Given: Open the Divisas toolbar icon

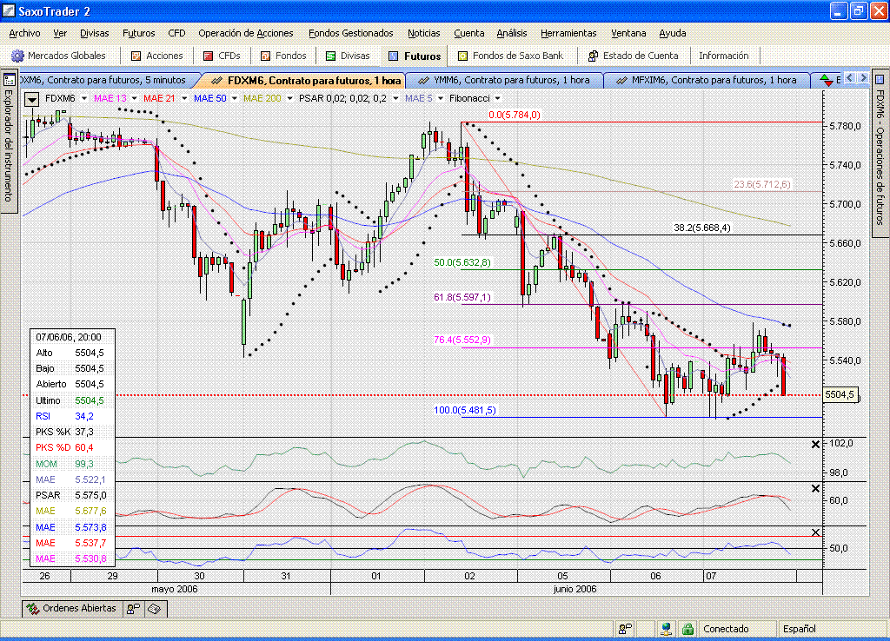Looking at the screenshot, I should (330, 56).
